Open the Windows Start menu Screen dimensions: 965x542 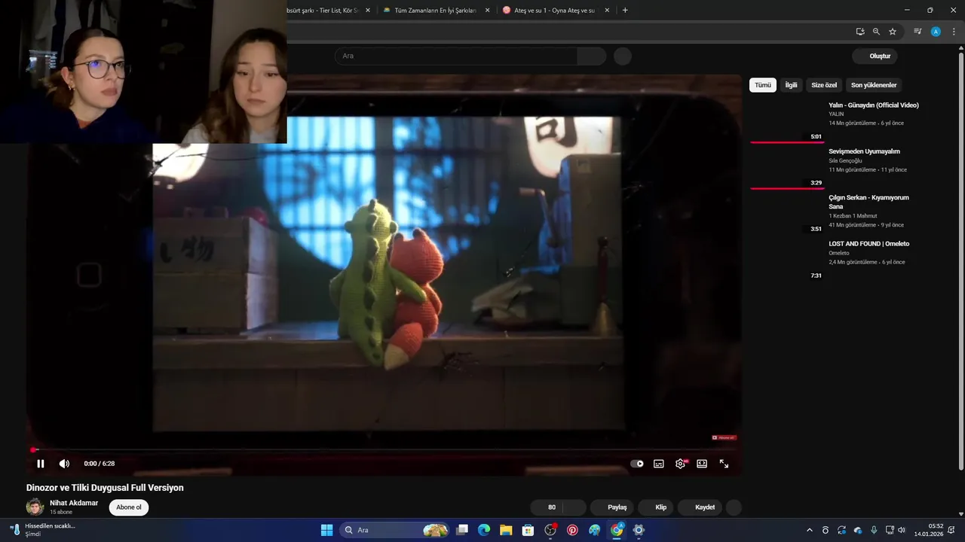tap(326, 530)
